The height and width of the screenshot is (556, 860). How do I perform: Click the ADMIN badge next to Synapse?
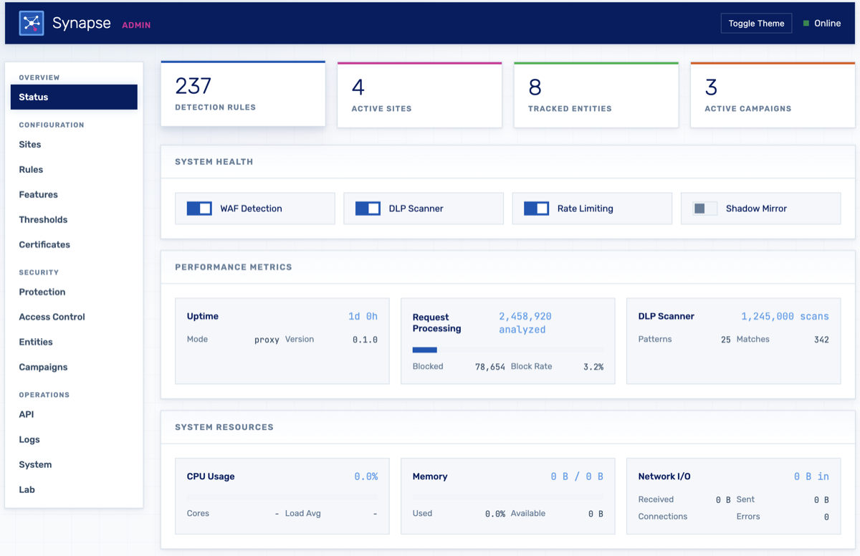coord(136,24)
